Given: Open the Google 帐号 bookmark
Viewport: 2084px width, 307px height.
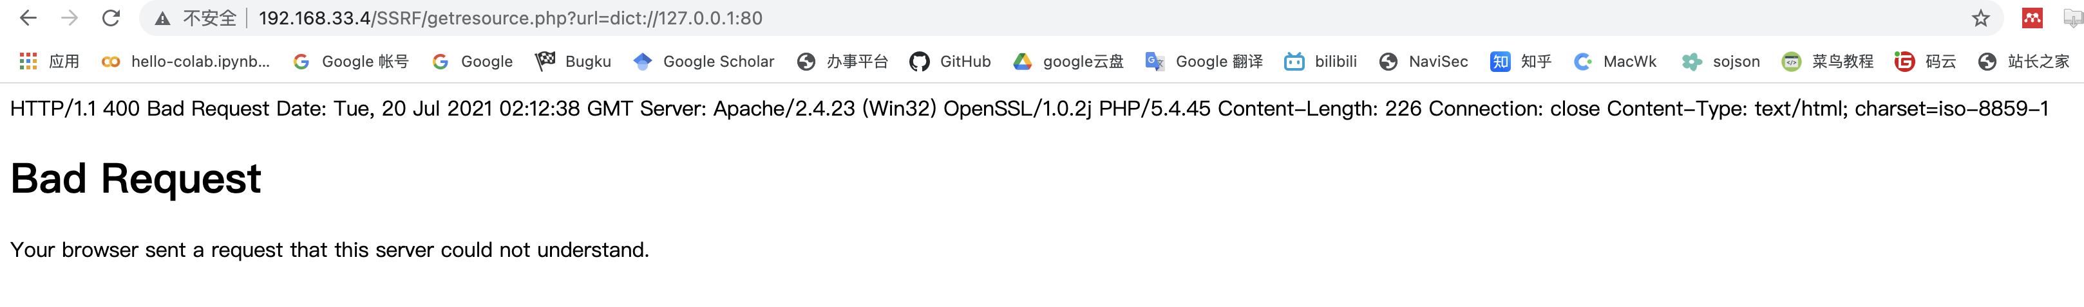Looking at the screenshot, I should click(x=350, y=61).
